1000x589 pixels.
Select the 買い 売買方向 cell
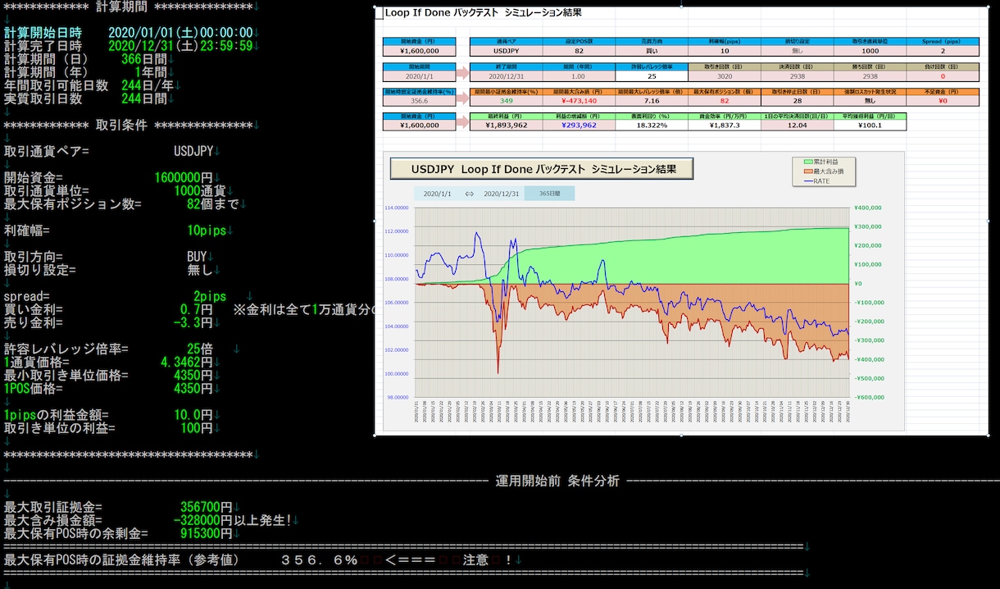pos(652,51)
